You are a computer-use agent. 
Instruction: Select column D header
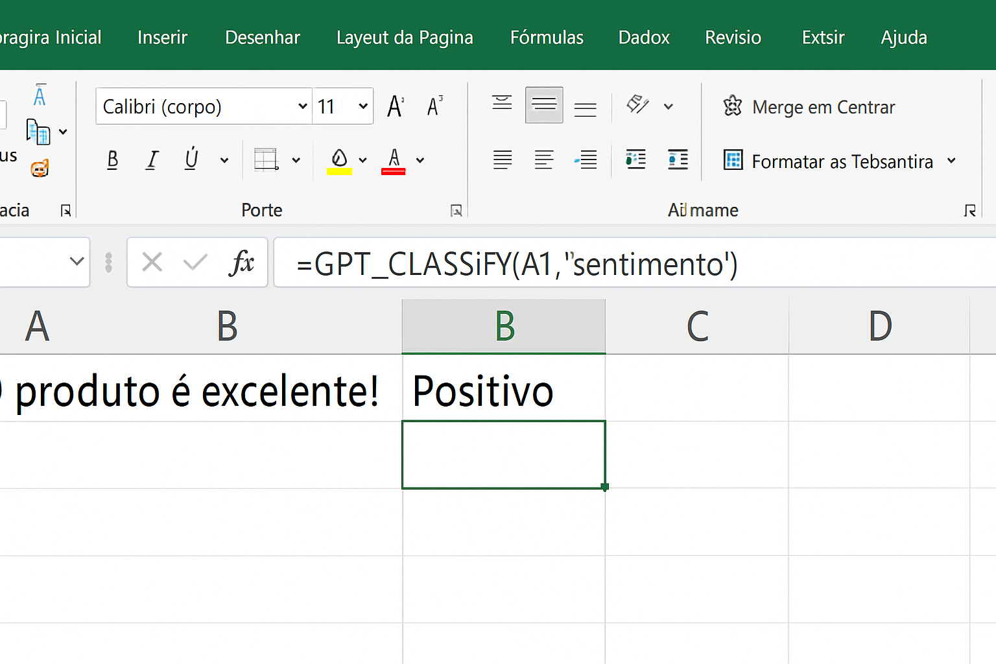(879, 326)
